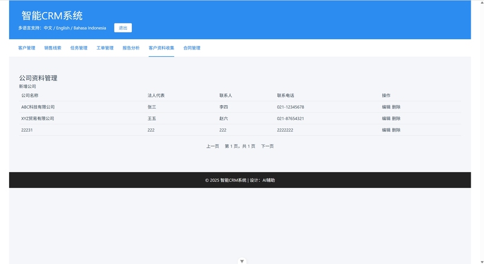Click contact person 赵六
Image resolution: width=484 pixels, height=264 pixels.
pyautogui.click(x=223, y=118)
